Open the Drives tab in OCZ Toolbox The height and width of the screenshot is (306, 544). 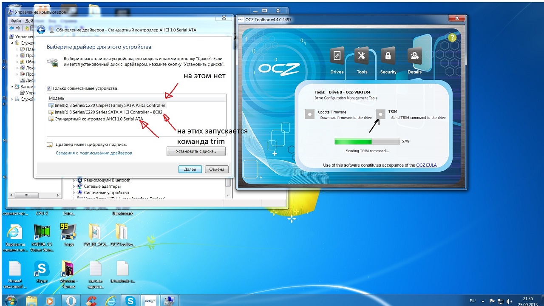pyautogui.click(x=337, y=61)
